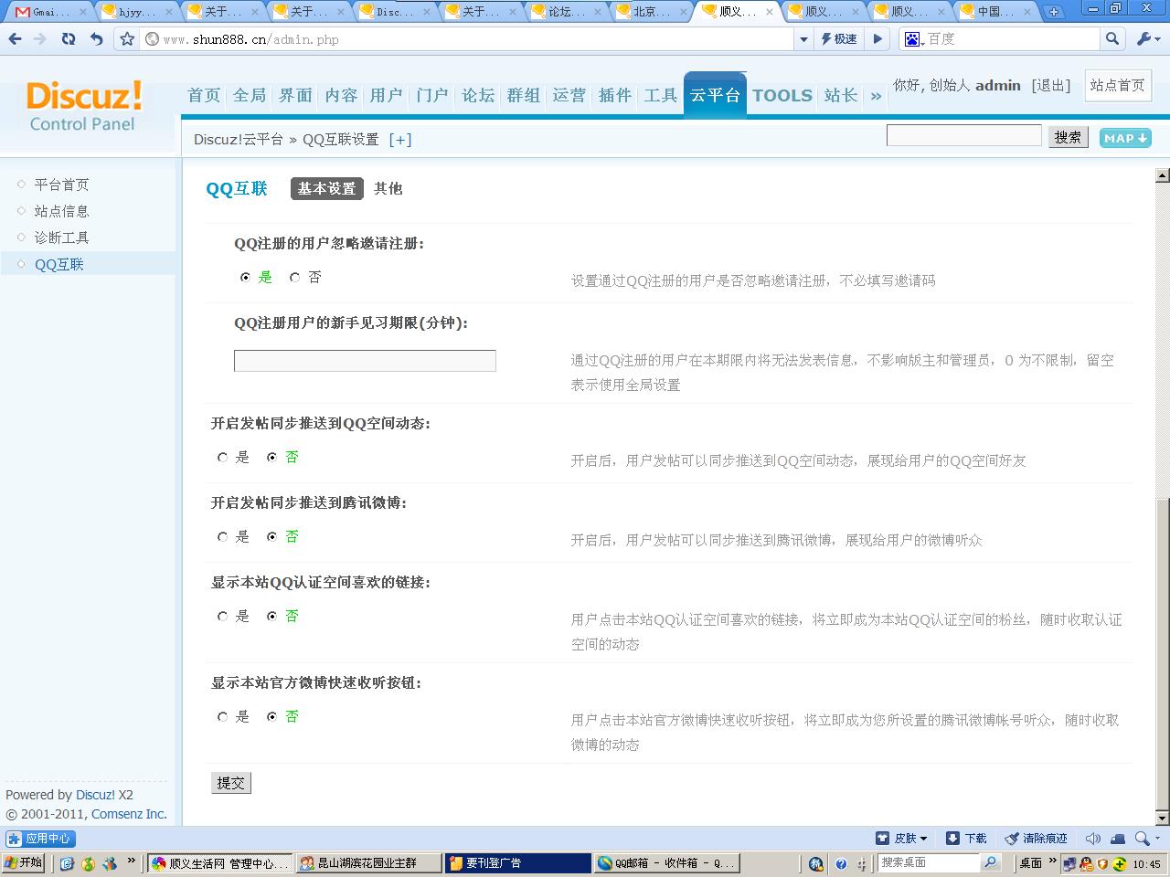Open the 论坛 admin menu

click(478, 95)
